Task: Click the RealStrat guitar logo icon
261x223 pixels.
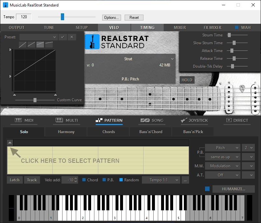Action: (92, 42)
